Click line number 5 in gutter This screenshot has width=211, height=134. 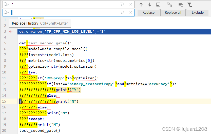5,43
